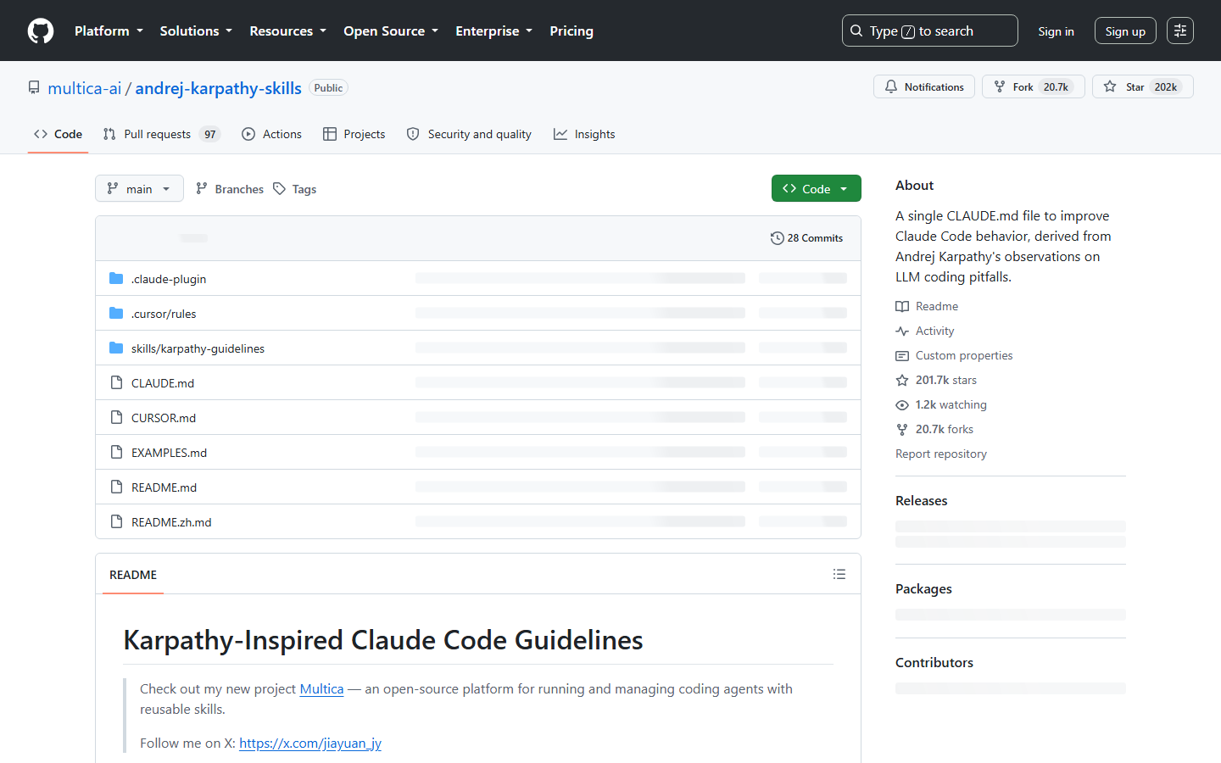1221x763 pixels.
Task: Click the file icon beside CURSOR.md
Action: tap(116, 417)
